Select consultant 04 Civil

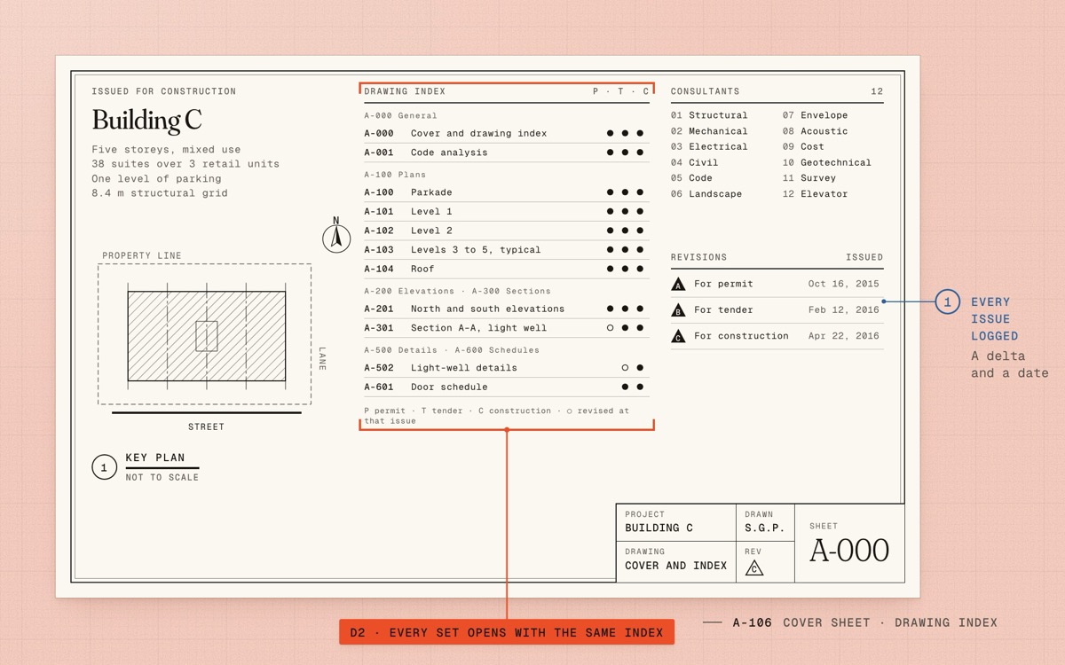pyautogui.click(x=695, y=162)
